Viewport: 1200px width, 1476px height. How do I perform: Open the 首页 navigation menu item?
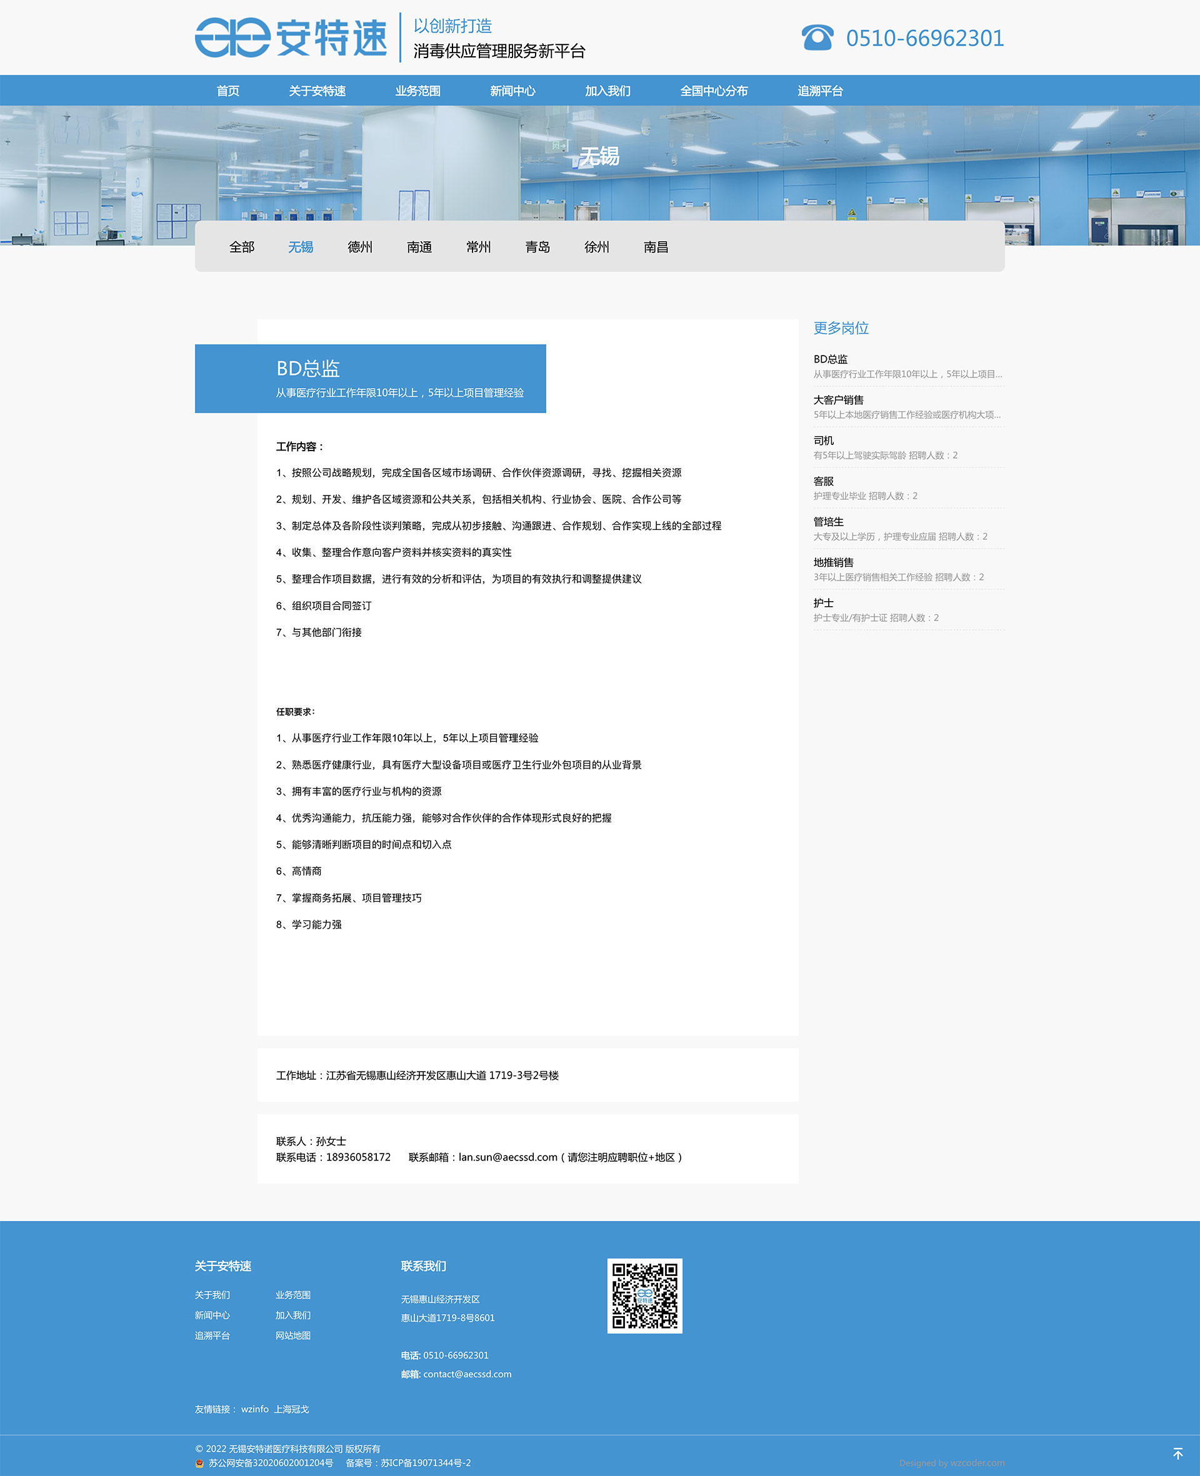[x=227, y=91]
